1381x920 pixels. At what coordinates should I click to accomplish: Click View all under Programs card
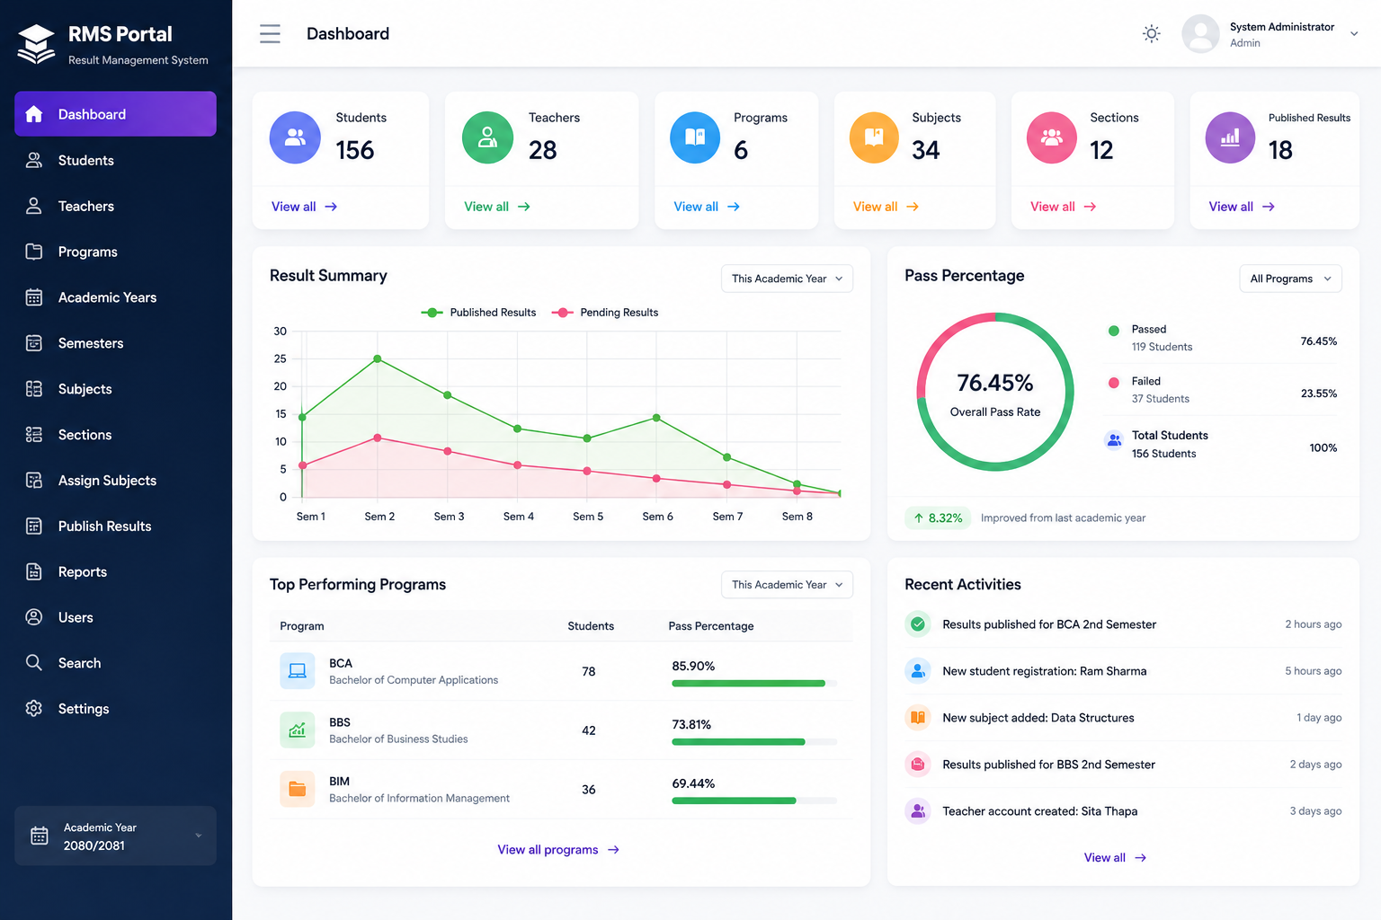click(707, 207)
